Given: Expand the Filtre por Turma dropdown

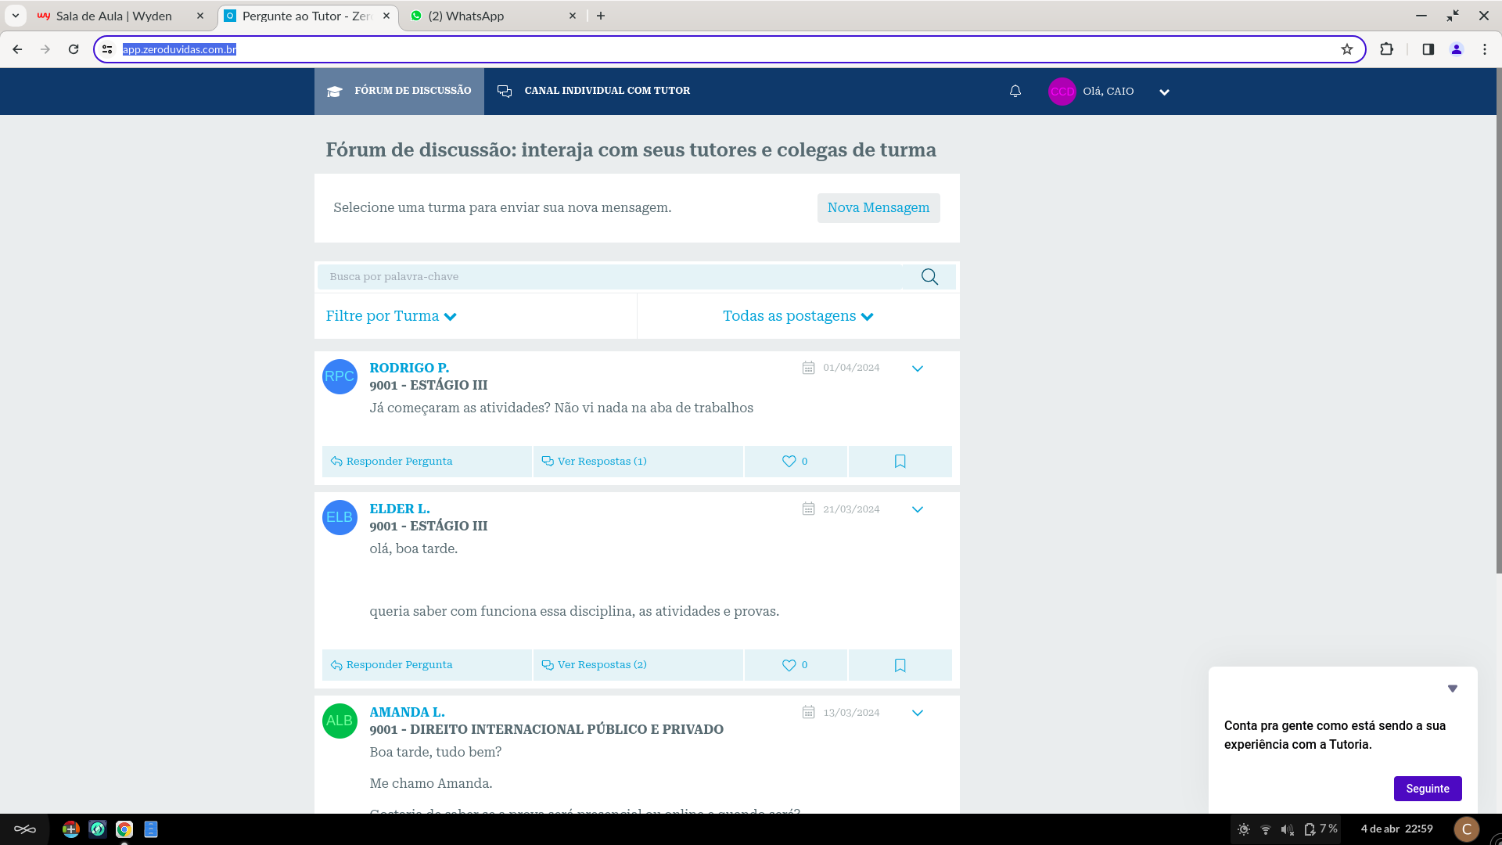Looking at the screenshot, I should (391, 316).
